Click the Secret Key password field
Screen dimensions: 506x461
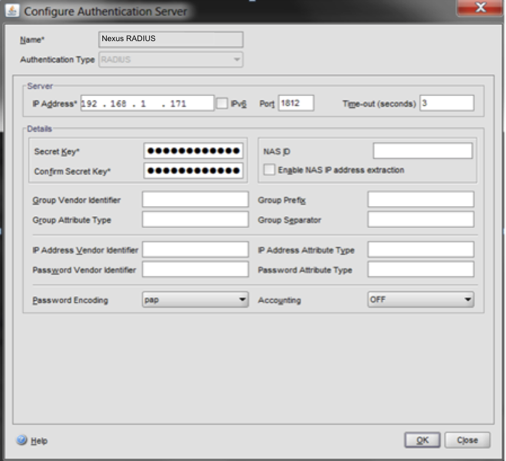click(x=193, y=151)
